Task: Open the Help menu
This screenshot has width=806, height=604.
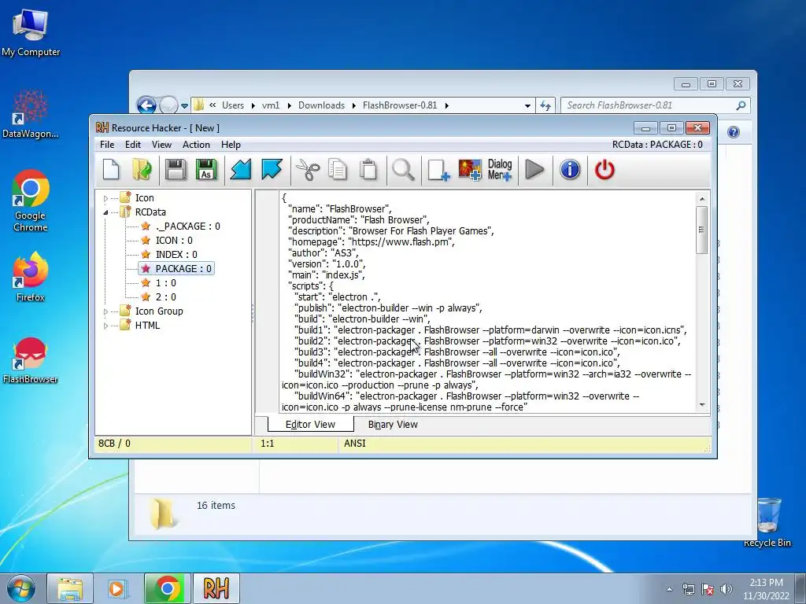Action: tap(231, 145)
